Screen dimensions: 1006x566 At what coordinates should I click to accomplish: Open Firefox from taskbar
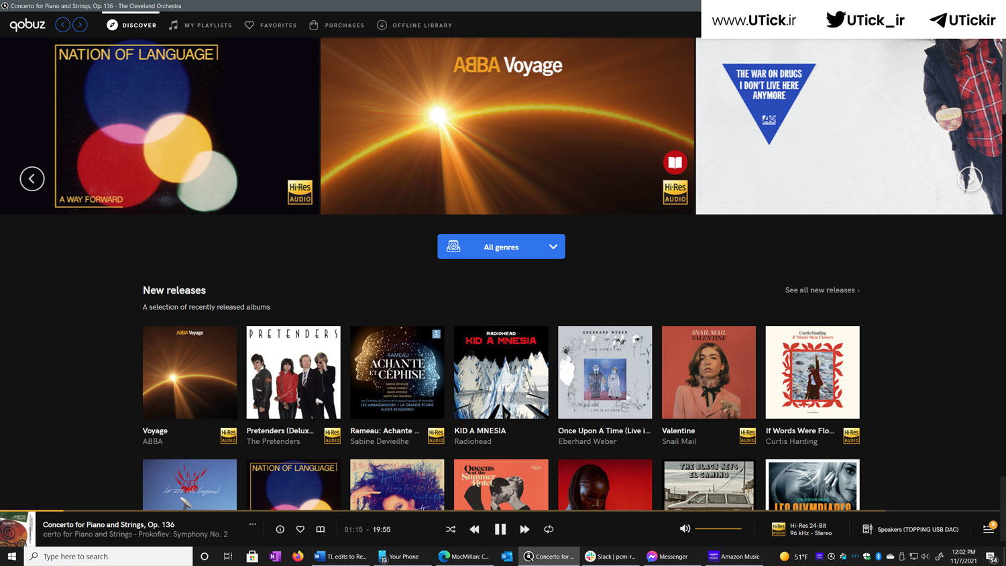(x=298, y=556)
